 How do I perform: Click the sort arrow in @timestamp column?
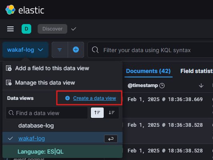click(x=201, y=85)
